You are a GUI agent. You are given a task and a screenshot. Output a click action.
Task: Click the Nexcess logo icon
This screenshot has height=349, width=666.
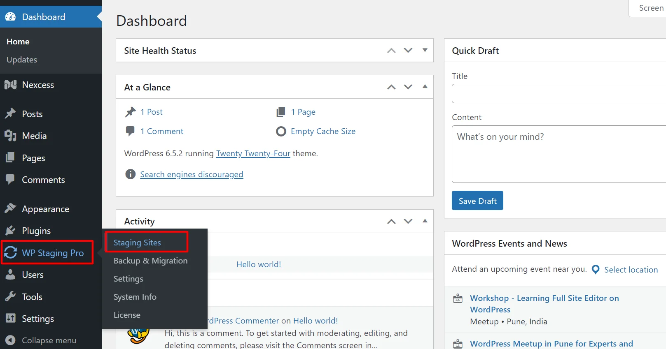click(10, 85)
